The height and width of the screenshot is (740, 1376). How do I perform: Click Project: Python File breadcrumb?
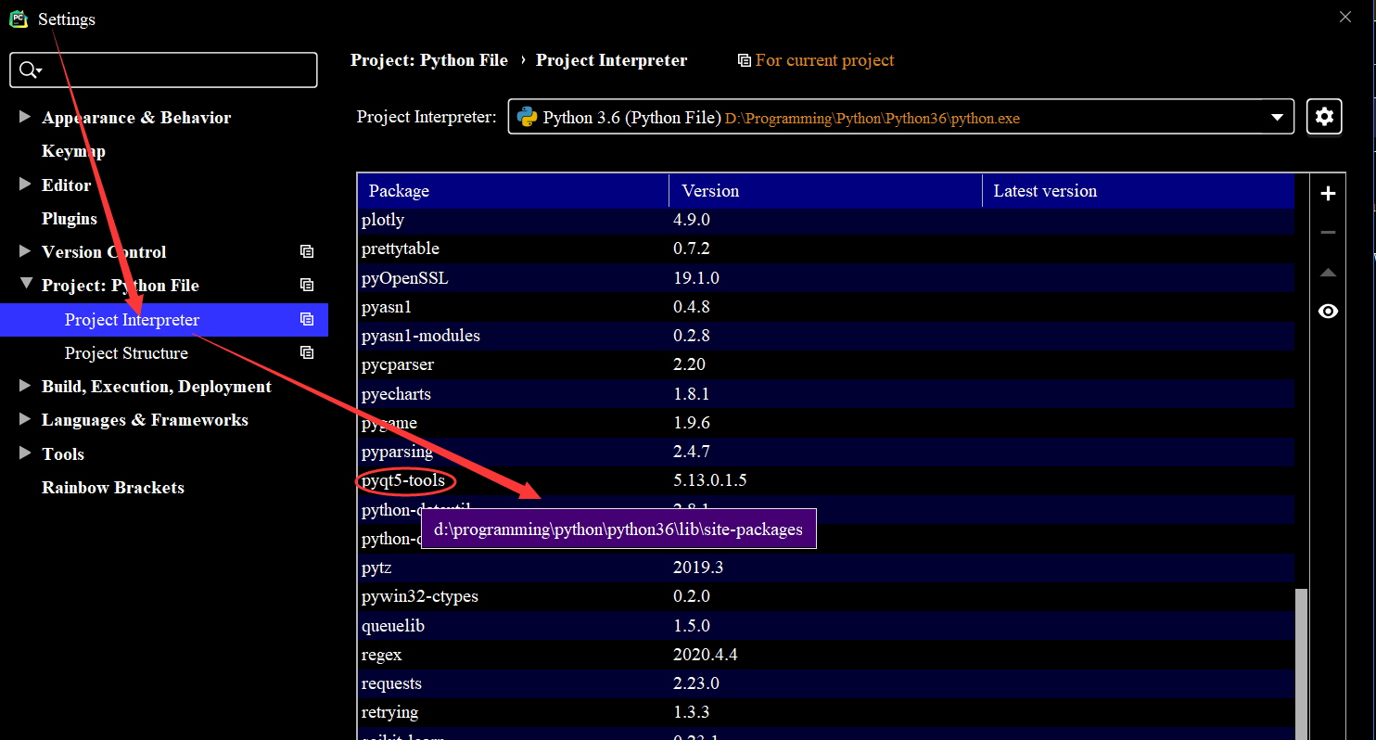pyautogui.click(x=429, y=60)
